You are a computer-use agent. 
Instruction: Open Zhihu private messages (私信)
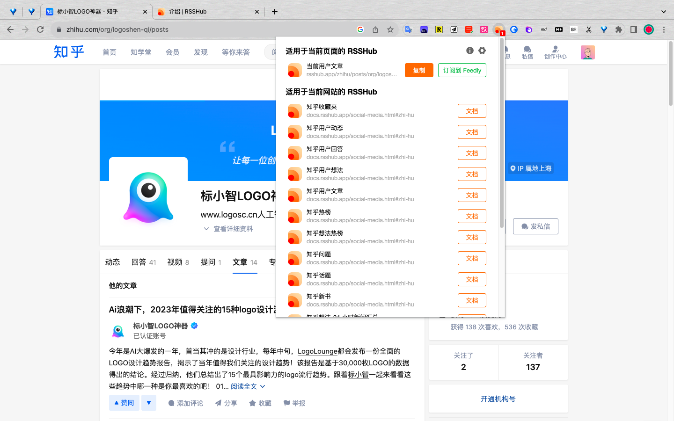(x=527, y=52)
